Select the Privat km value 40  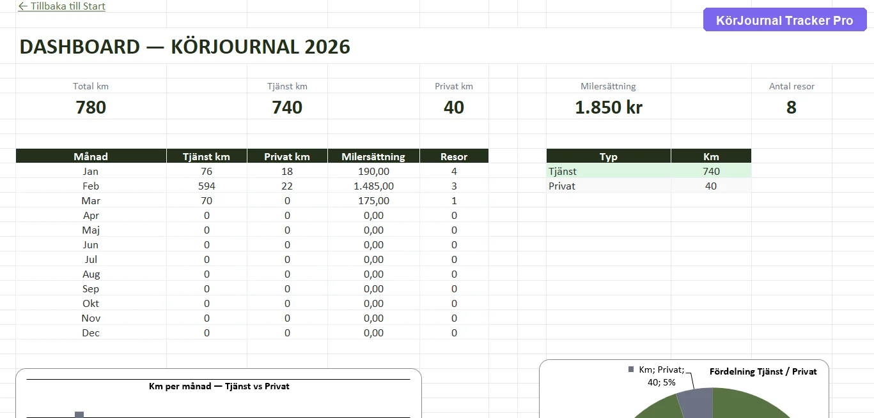(454, 107)
